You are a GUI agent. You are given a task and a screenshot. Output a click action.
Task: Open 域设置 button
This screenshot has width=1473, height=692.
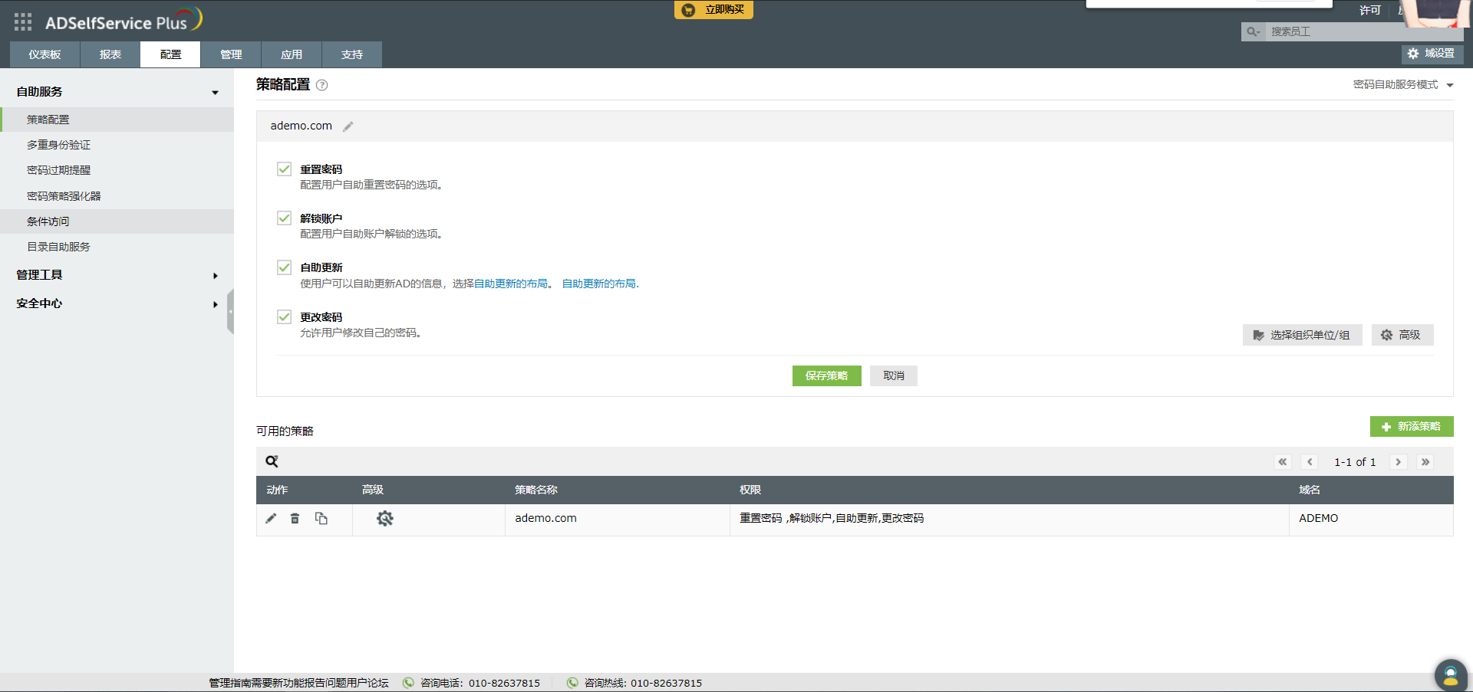1432,54
